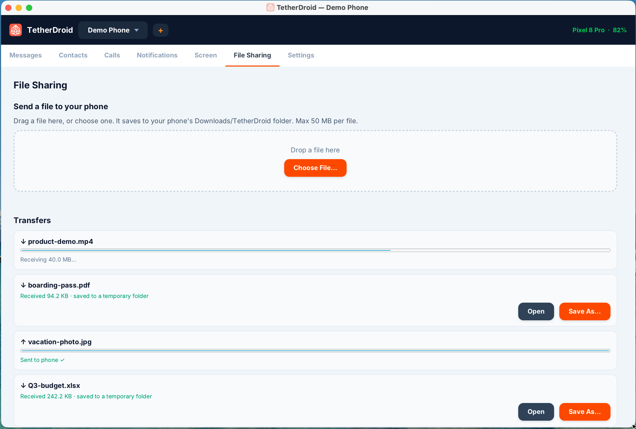Open the Demo Phone device dropdown

[113, 30]
